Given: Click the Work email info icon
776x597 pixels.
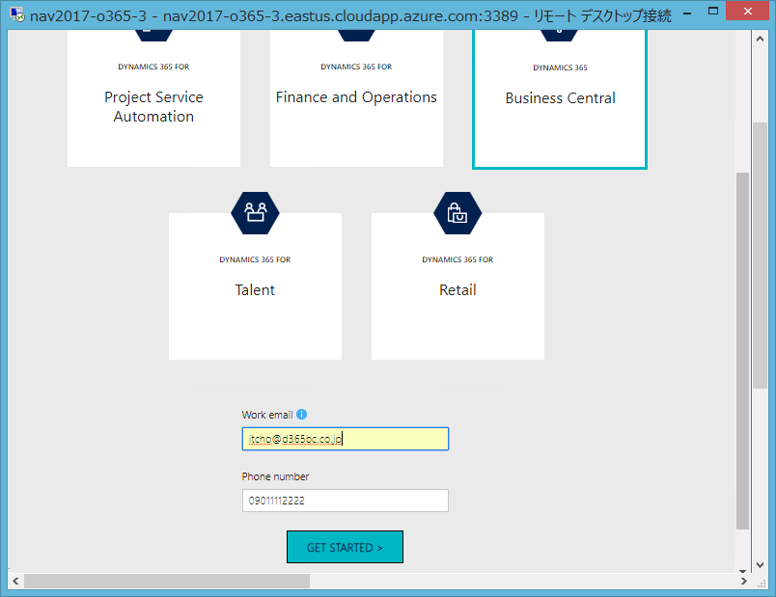Looking at the screenshot, I should [x=301, y=415].
